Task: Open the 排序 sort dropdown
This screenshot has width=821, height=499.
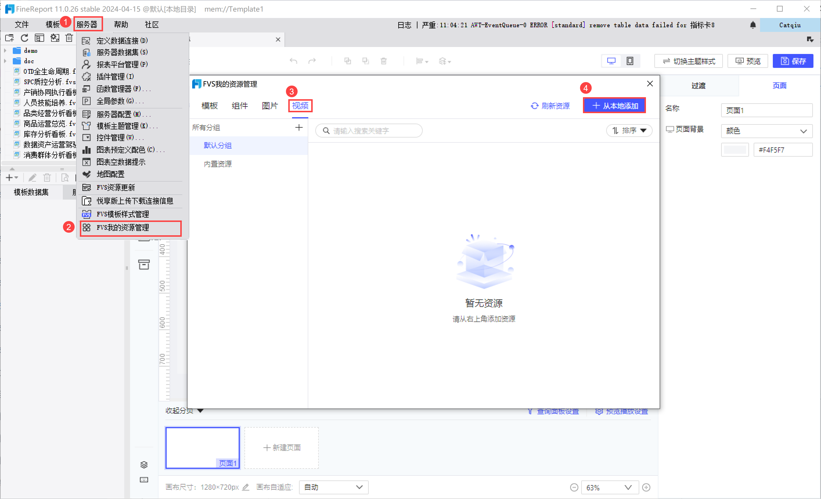Action: (629, 131)
